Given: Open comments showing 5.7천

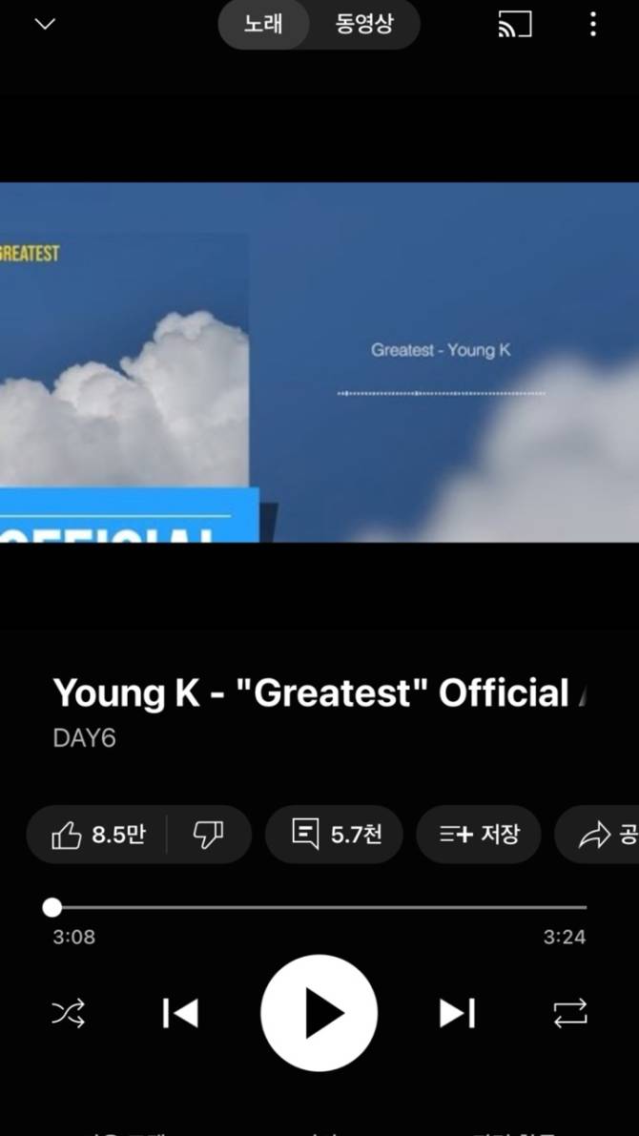Looking at the screenshot, I should point(334,835).
